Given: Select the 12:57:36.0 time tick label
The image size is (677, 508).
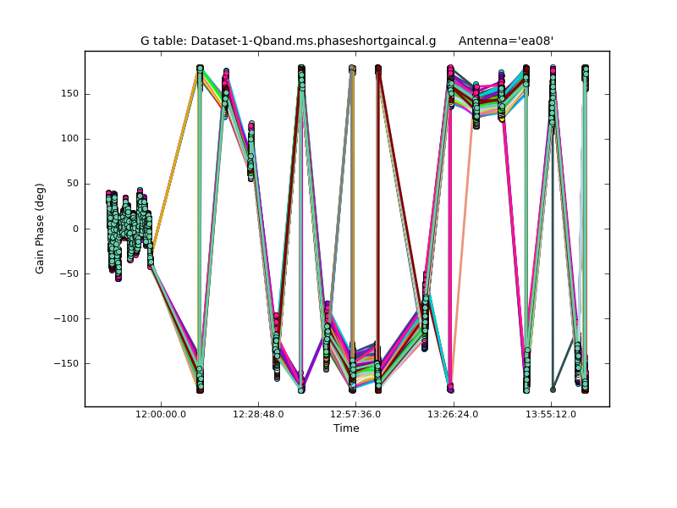Looking at the screenshot, I should [355, 414].
